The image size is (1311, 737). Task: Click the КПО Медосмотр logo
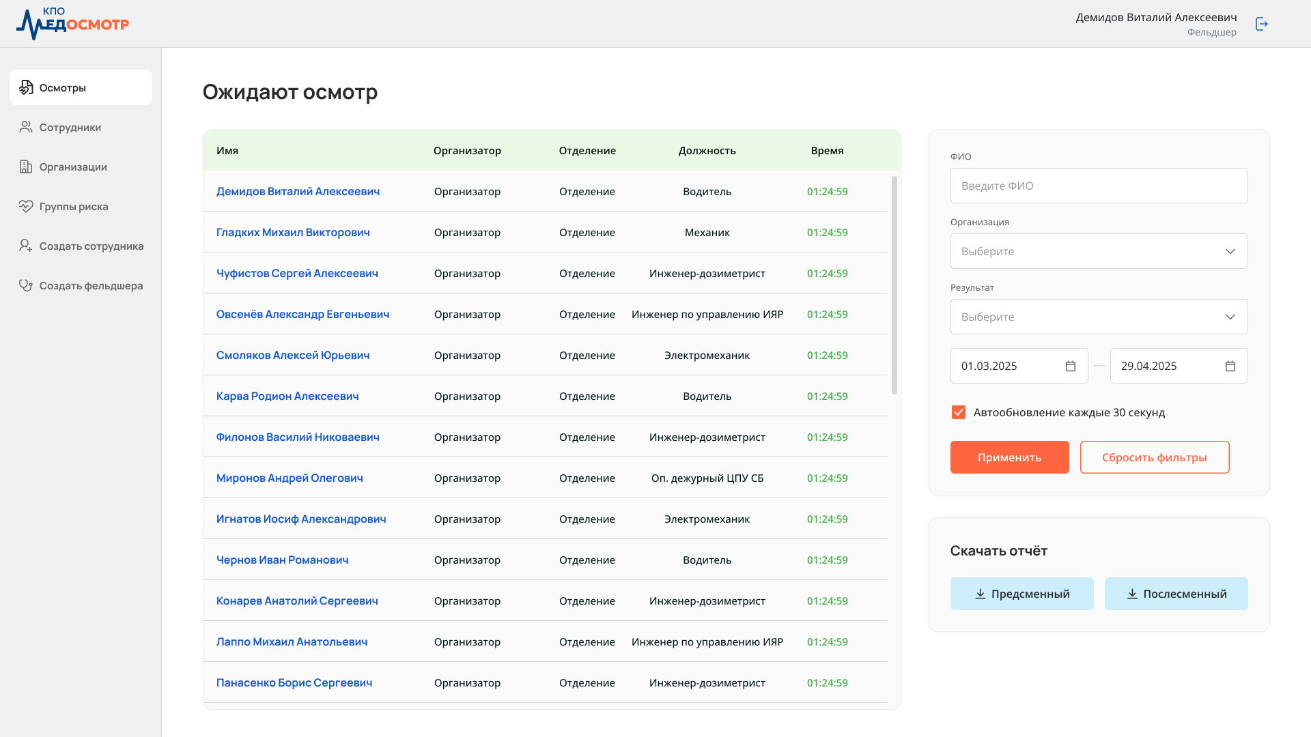[x=73, y=23]
